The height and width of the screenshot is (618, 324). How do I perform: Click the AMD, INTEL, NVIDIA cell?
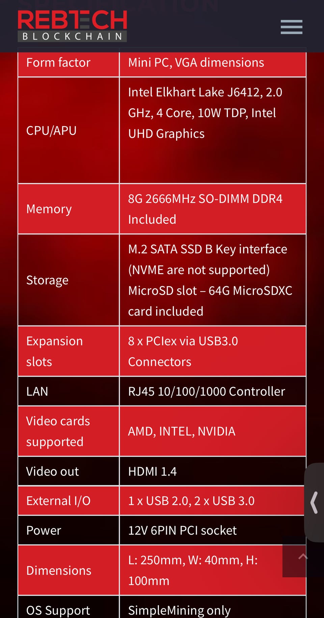coord(182,431)
